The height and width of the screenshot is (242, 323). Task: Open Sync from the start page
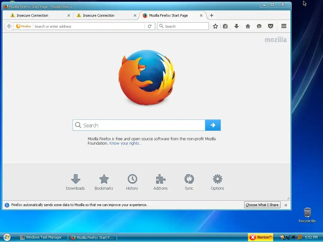tap(189, 182)
